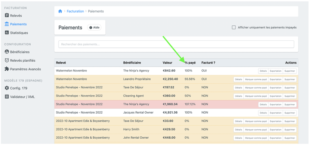Click the Bénéficiaires sidebar icon
The image size is (310, 145).
7,52
